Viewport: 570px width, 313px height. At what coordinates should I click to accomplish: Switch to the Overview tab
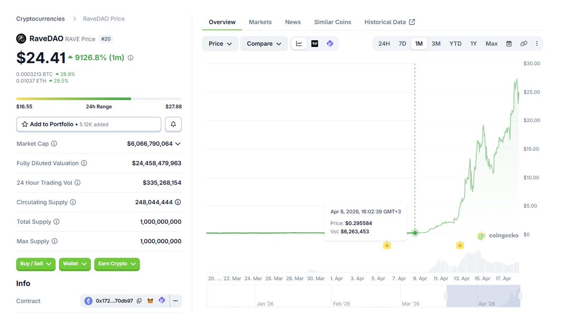222,22
